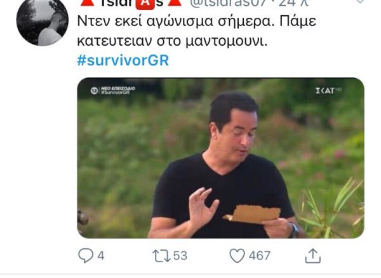View the 4 replies count
Image resolution: width=381 pixels, height=278 pixels.
(101, 256)
